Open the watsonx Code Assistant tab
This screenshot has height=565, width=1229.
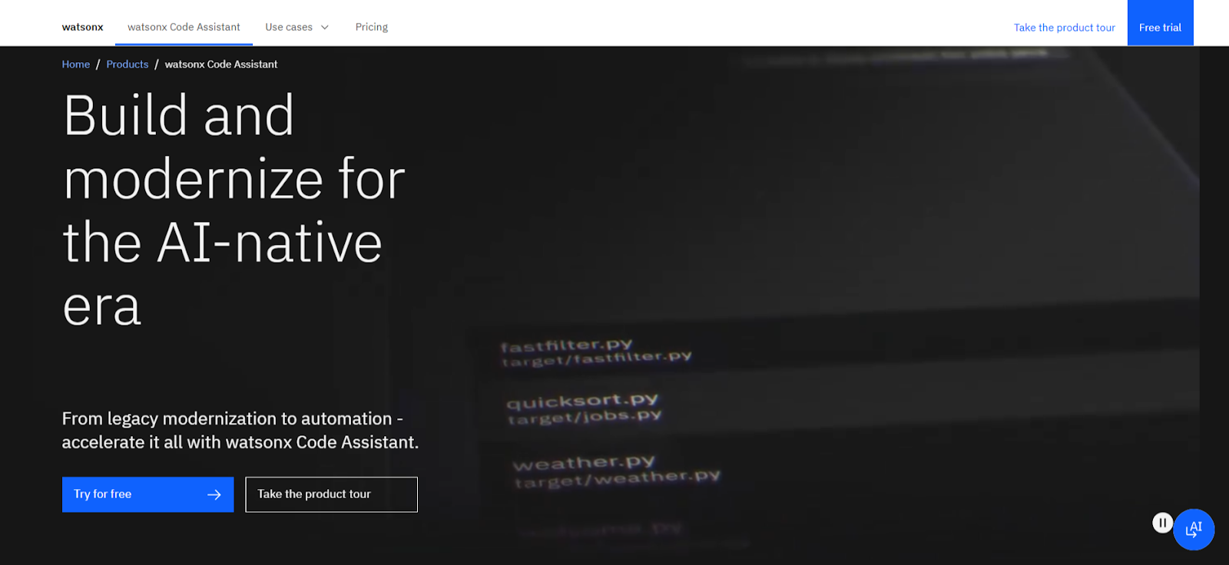pos(184,27)
